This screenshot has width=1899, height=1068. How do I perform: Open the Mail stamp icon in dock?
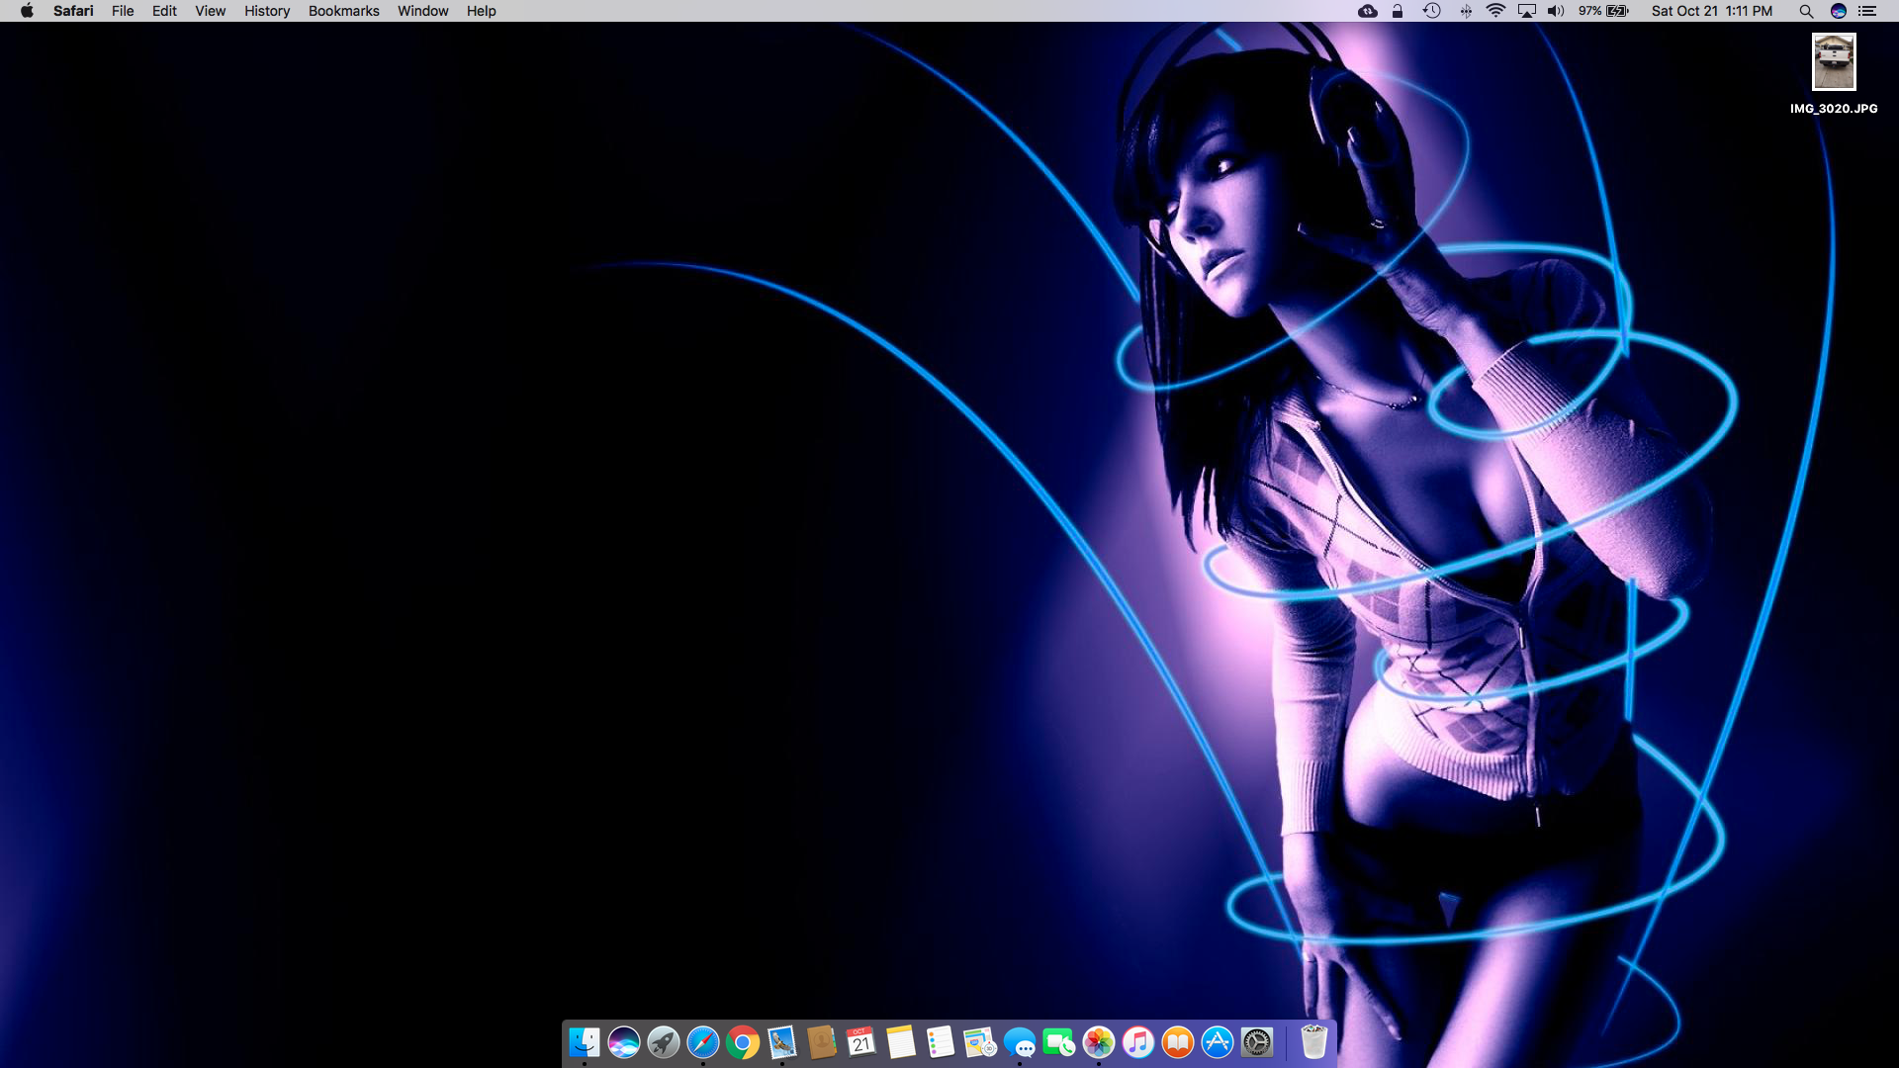click(782, 1041)
